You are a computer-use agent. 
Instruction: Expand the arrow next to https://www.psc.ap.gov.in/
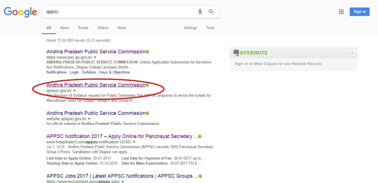click(x=95, y=57)
